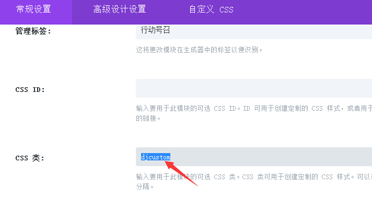The image size is (372, 198).
Task: Click the highlighted djcustom text
Action: point(156,157)
